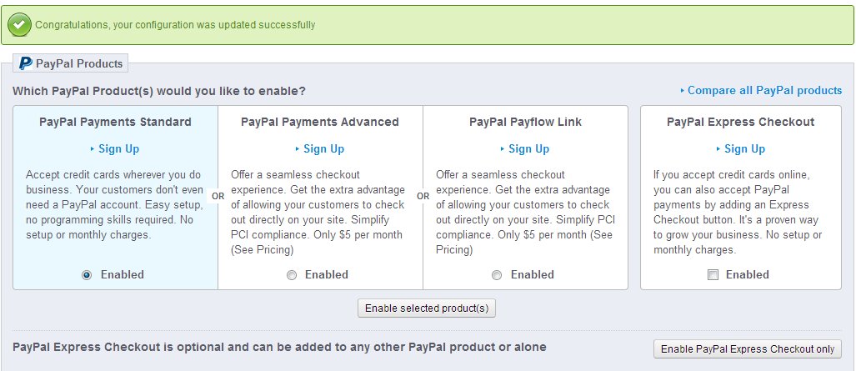Select PayPal Payments Standard Enabled radio

(87, 275)
